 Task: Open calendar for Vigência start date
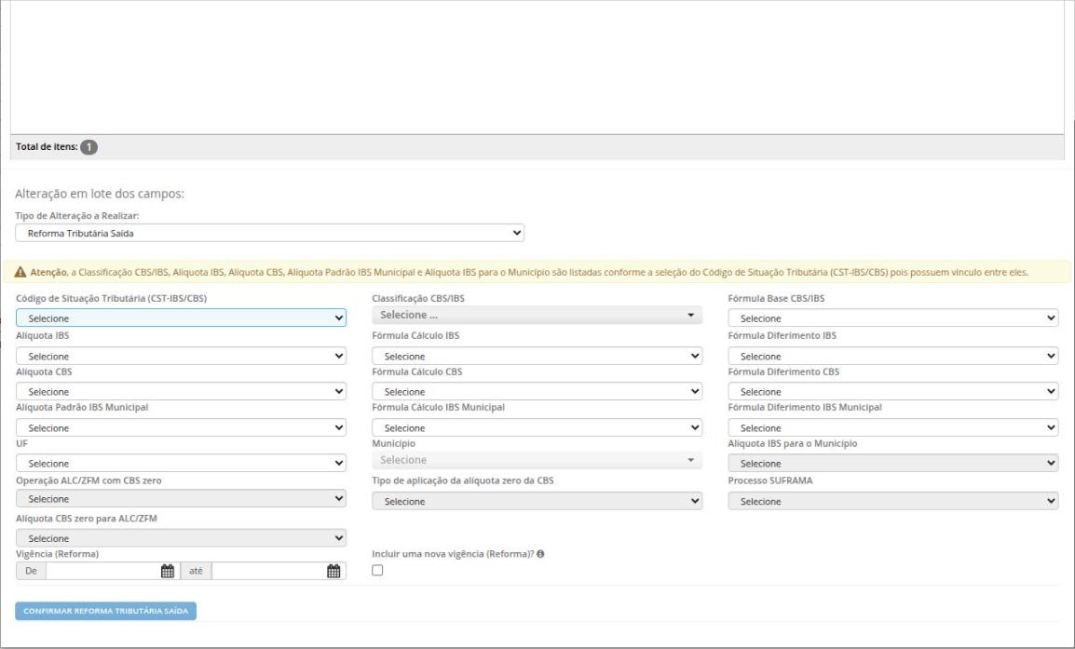(168, 571)
